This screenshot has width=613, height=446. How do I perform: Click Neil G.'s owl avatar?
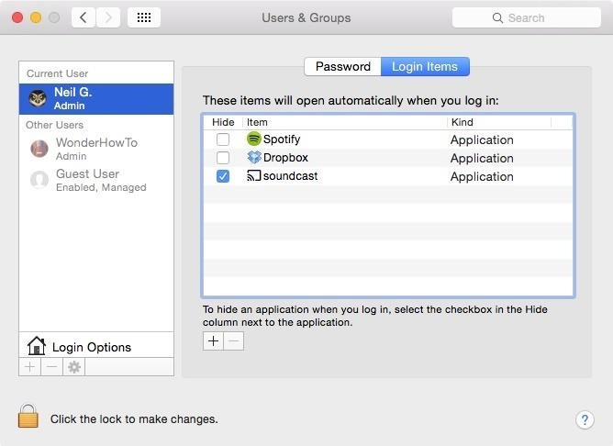pyautogui.click(x=38, y=98)
